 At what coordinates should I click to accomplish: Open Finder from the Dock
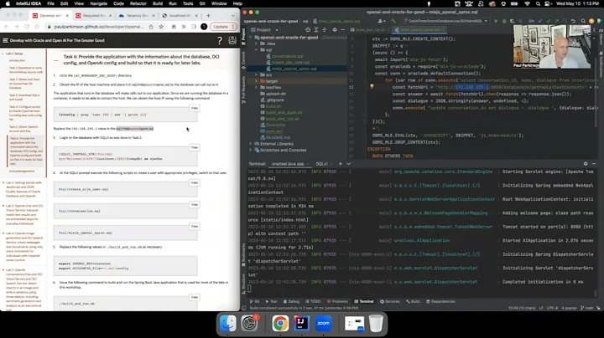pyautogui.click(x=228, y=323)
